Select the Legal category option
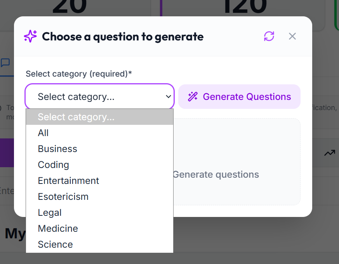Viewport: 339px width, 264px height. point(99,213)
